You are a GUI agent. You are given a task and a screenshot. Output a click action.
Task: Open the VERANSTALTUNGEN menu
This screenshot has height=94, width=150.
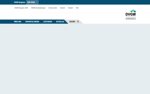click(32, 22)
